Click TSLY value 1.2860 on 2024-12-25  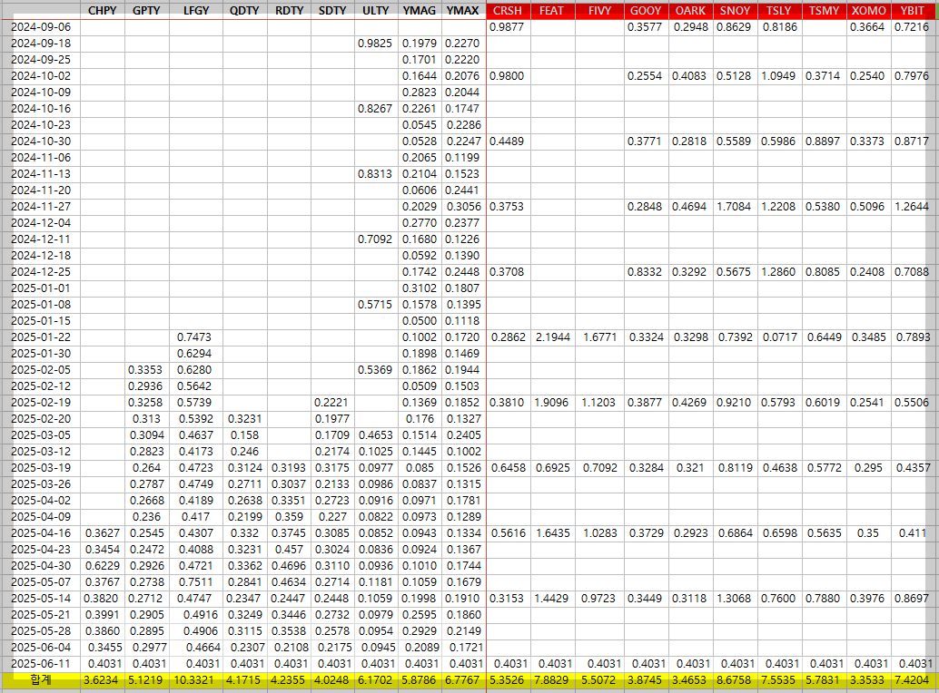coord(778,271)
